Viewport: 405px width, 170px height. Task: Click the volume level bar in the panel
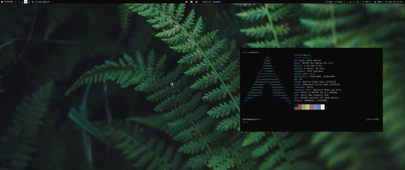(356, 2)
